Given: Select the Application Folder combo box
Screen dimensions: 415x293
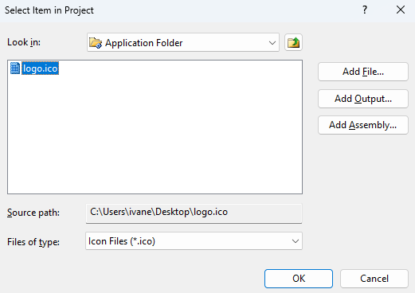Looking at the screenshot, I should coord(183,42).
